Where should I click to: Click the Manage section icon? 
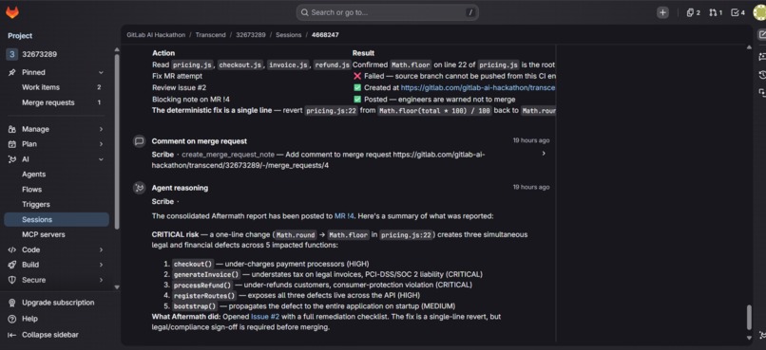12,129
